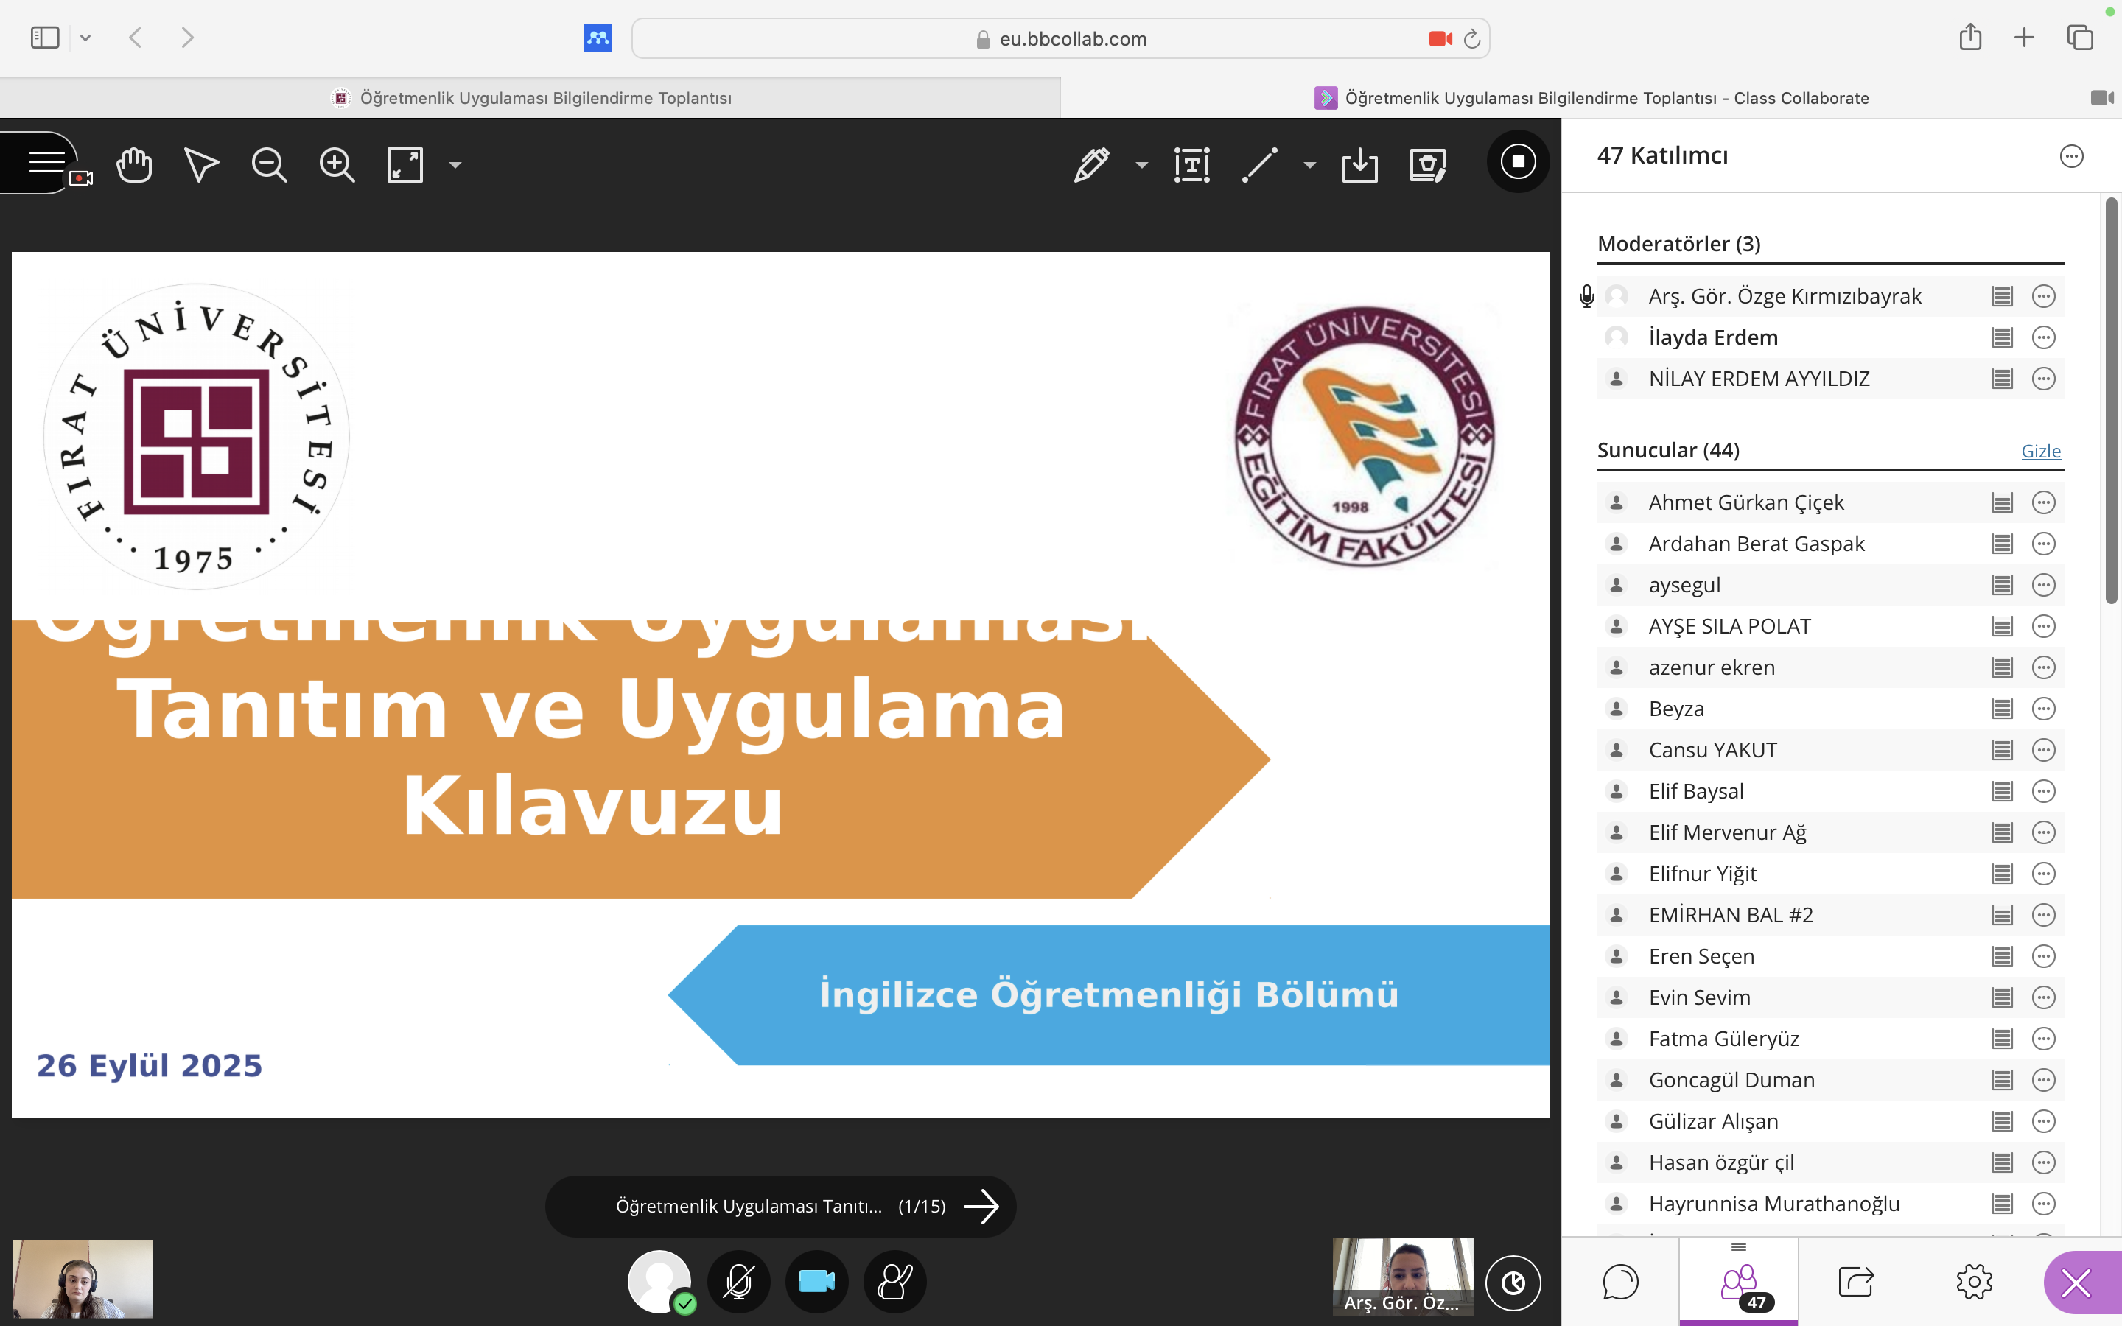Toggle the raise hand button

pyautogui.click(x=894, y=1281)
